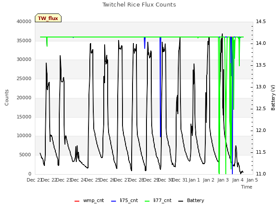Click the Jan 4 x-axis label

point(238,180)
